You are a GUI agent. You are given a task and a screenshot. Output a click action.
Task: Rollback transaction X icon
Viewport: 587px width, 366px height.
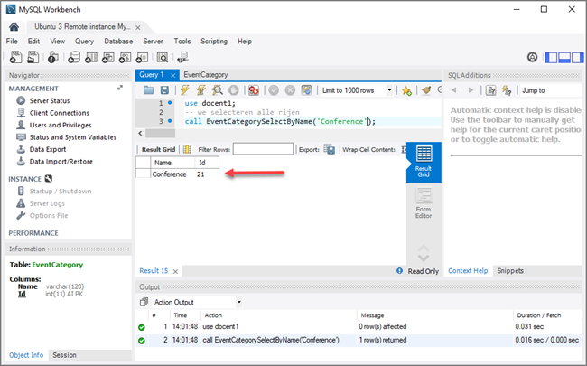290,89
